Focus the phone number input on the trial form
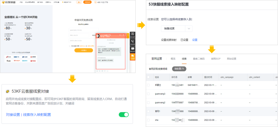278x127 pixels. [84, 30]
